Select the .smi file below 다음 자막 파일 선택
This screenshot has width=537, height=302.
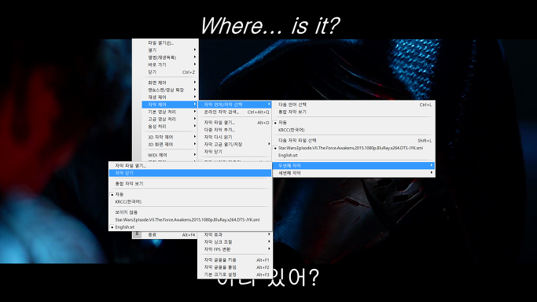(x=354, y=148)
